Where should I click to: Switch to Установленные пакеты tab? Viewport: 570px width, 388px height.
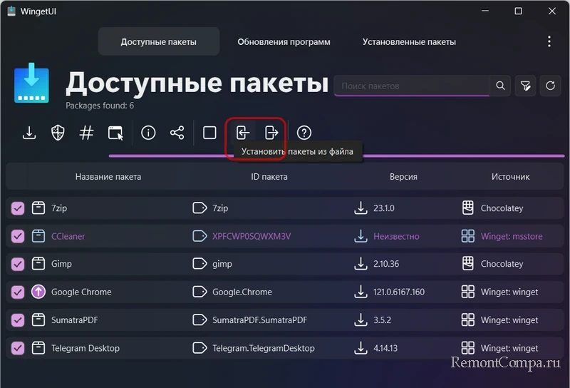point(409,42)
